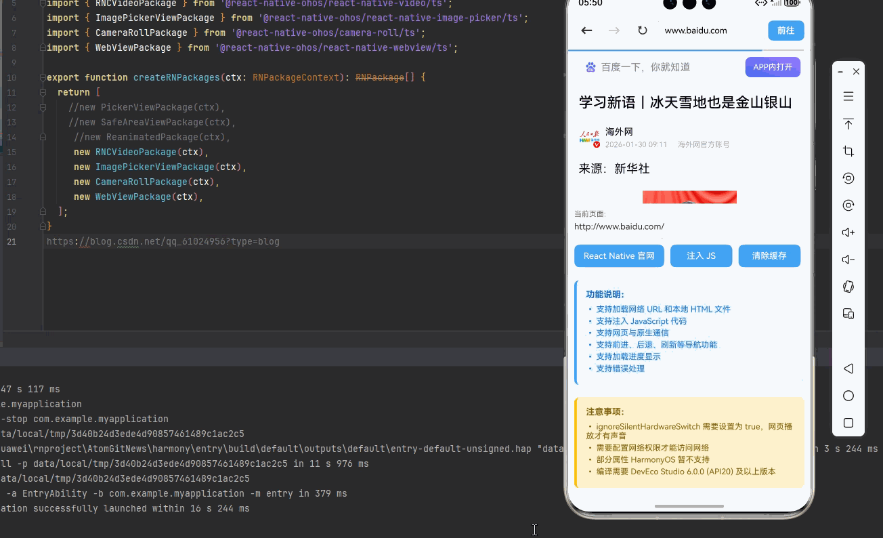The width and height of the screenshot is (883, 538).
Task: Tap the 注入 JS button
Action: coord(701,255)
